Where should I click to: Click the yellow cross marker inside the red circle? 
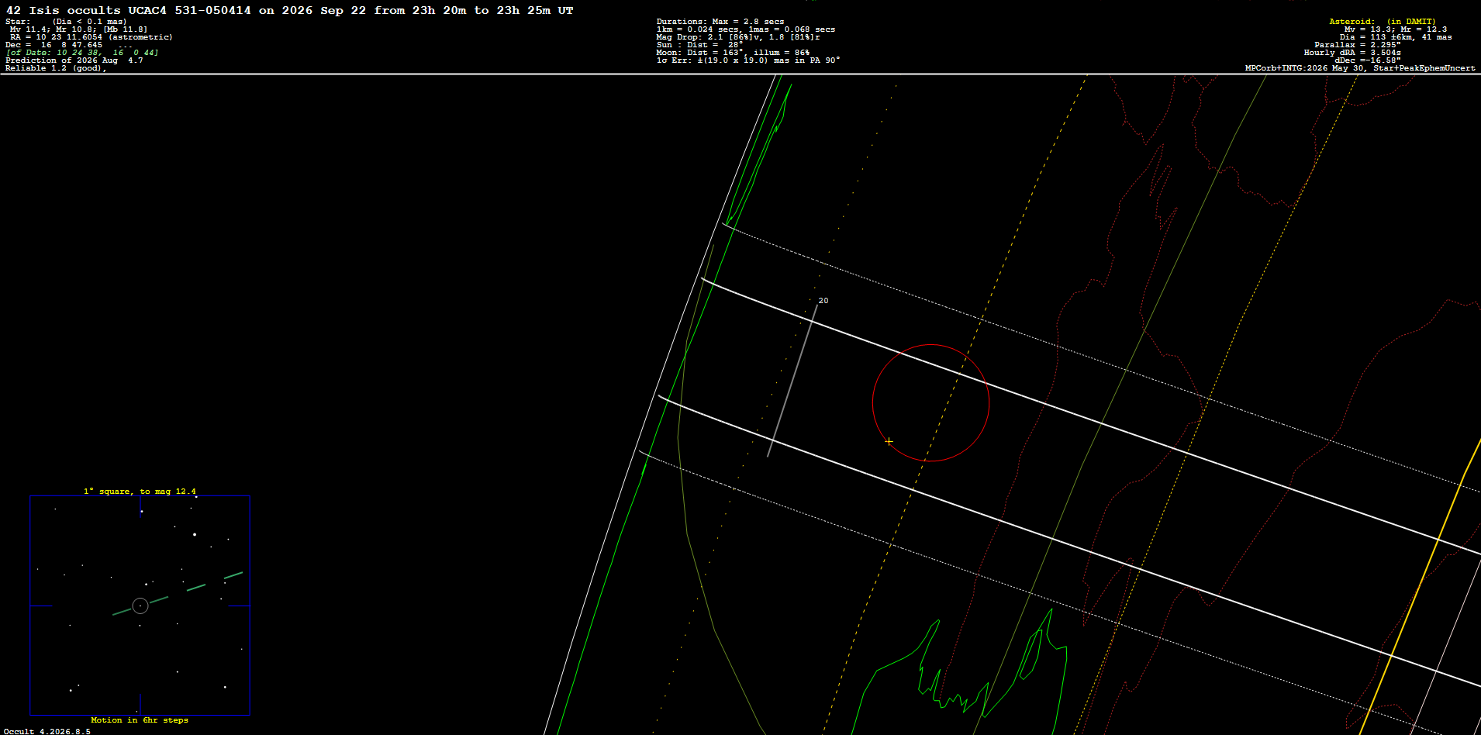click(889, 441)
